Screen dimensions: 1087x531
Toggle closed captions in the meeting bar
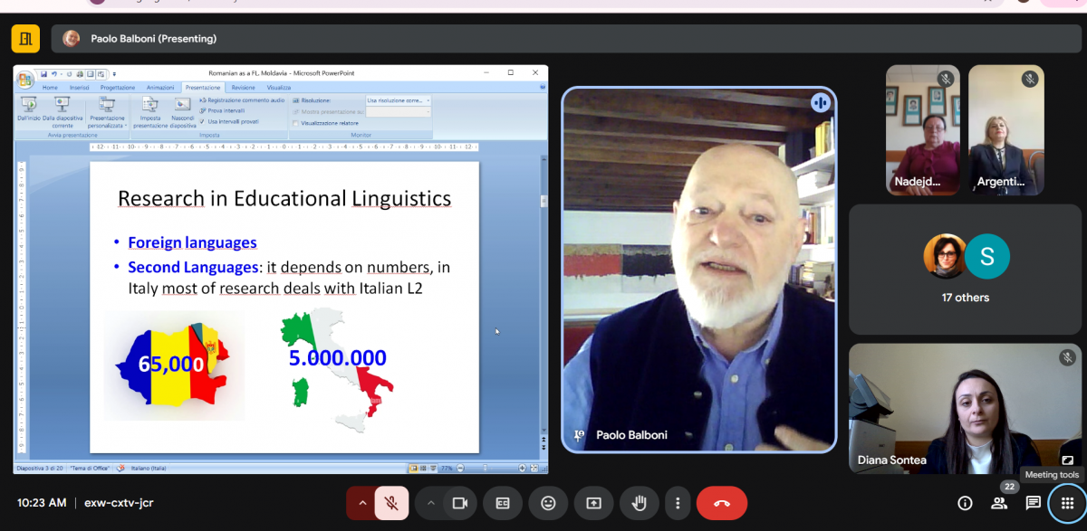tap(502, 503)
